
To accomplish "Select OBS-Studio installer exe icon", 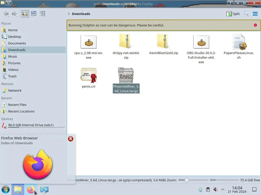I will [201, 42].
